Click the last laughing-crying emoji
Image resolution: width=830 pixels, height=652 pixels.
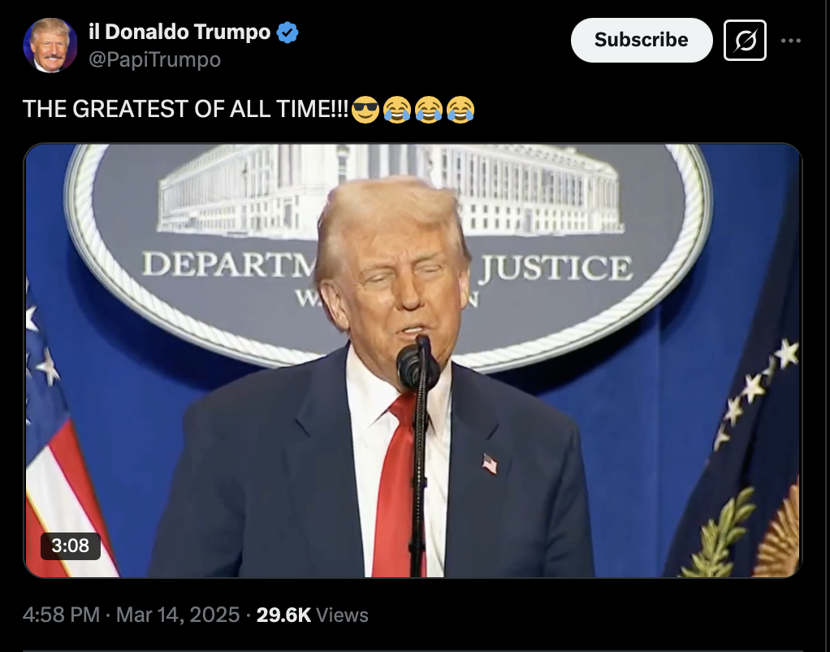[460, 109]
